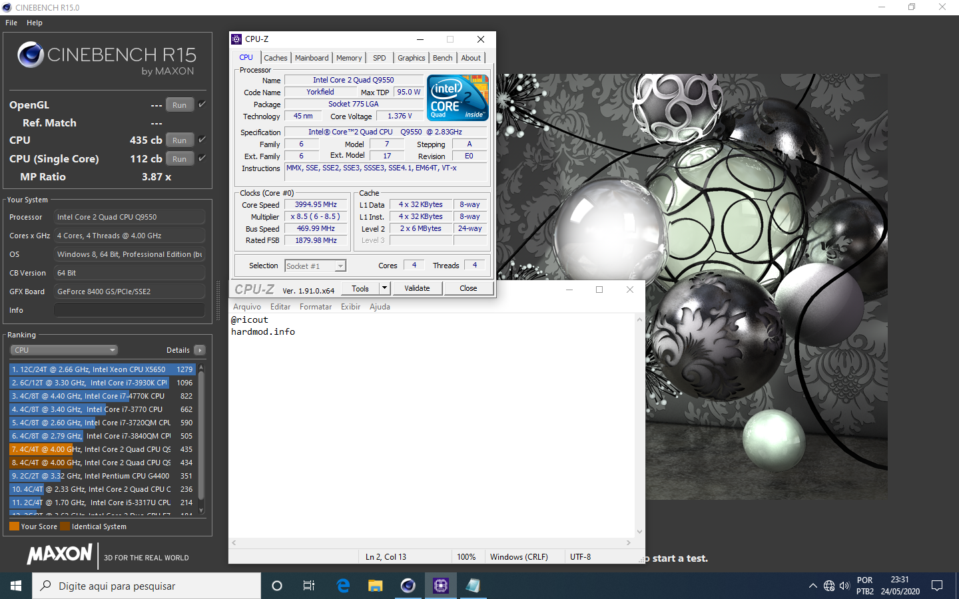
Task: Click the Cinebench title bar icon
Action: coord(7,7)
